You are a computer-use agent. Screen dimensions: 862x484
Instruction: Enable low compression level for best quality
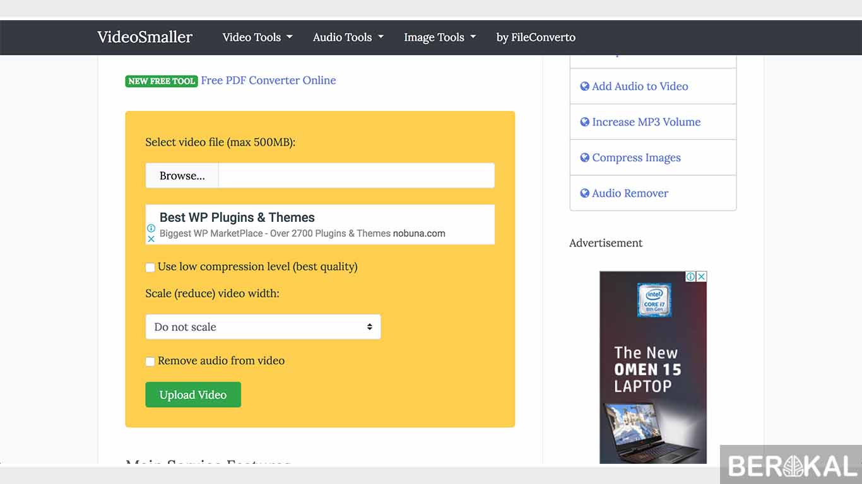[150, 267]
